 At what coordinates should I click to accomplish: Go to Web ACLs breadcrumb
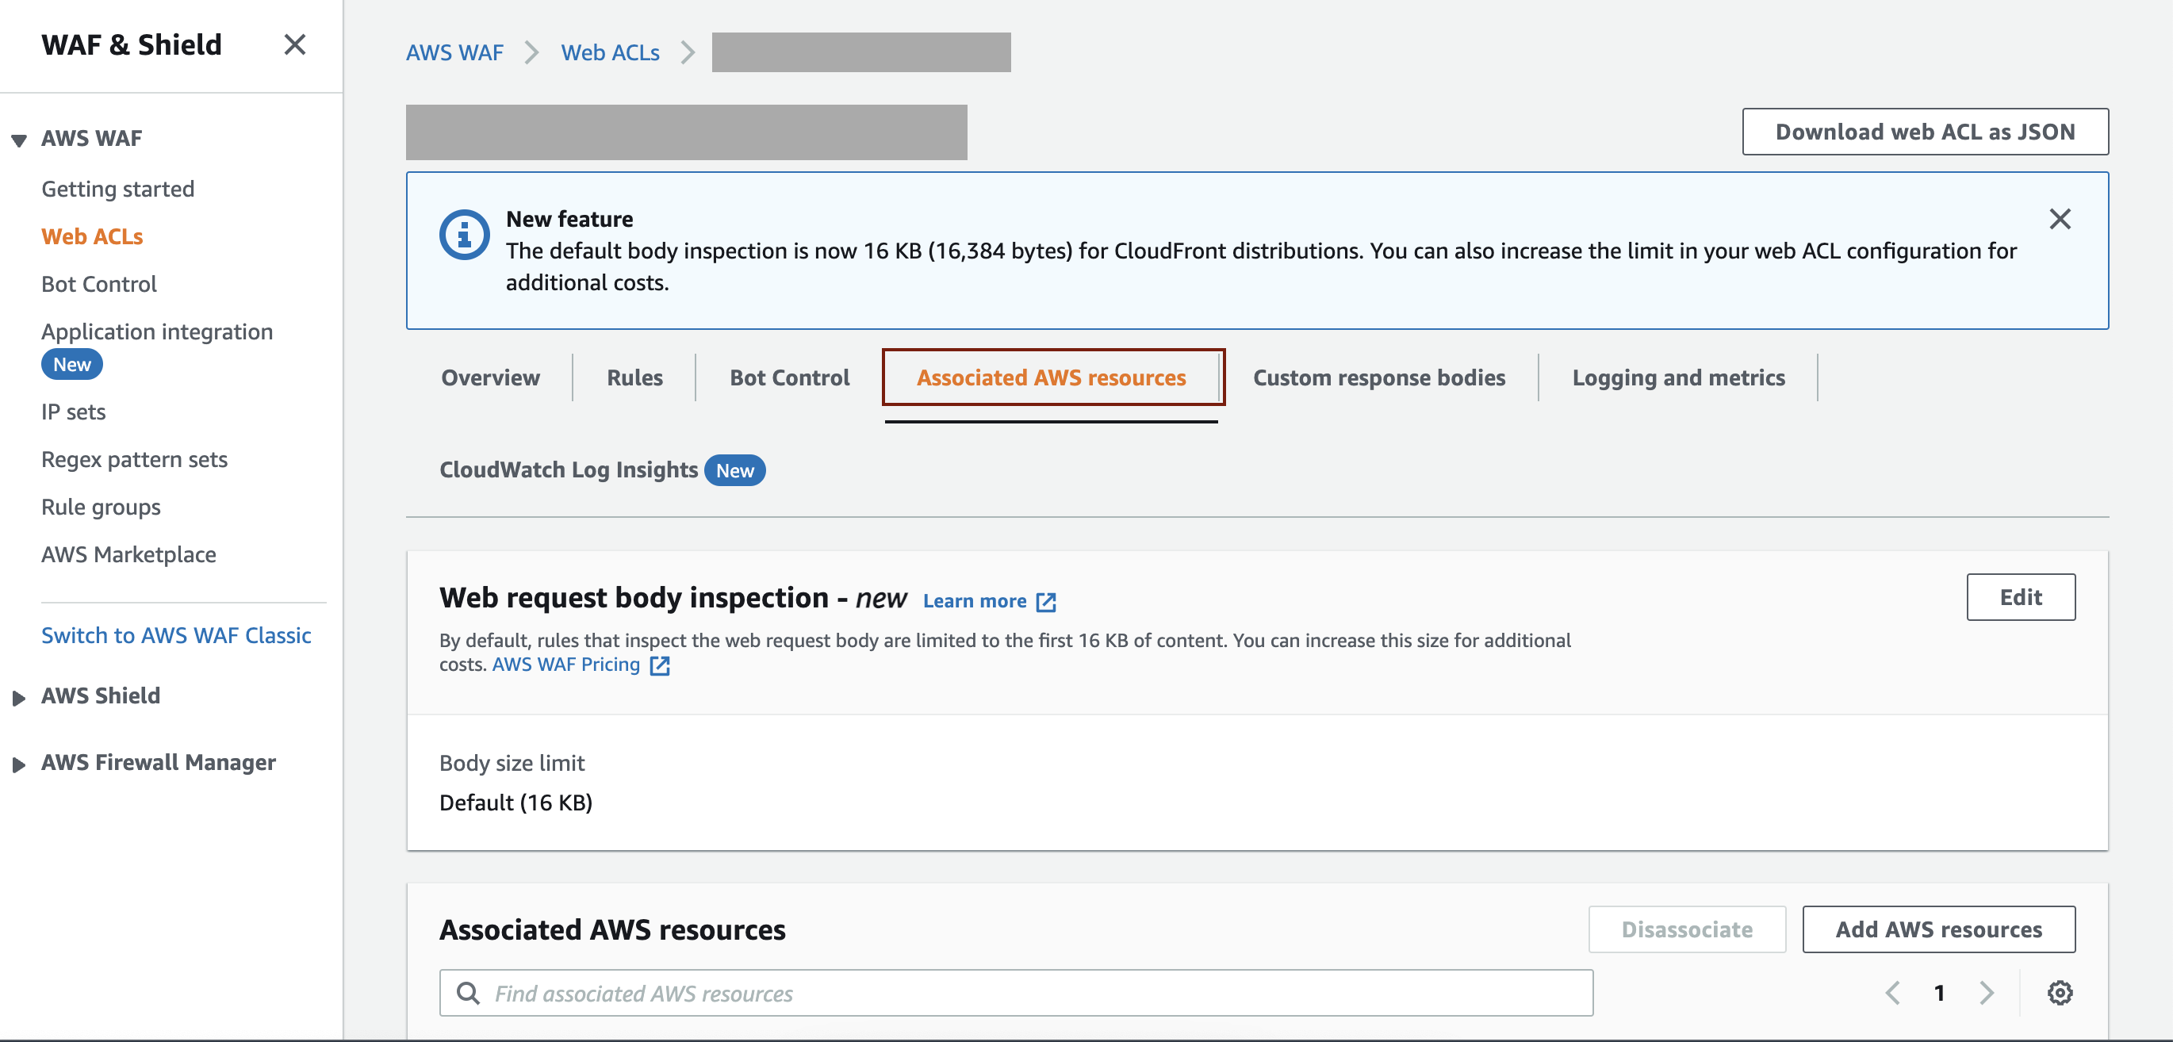pyautogui.click(x=610, y=52)
